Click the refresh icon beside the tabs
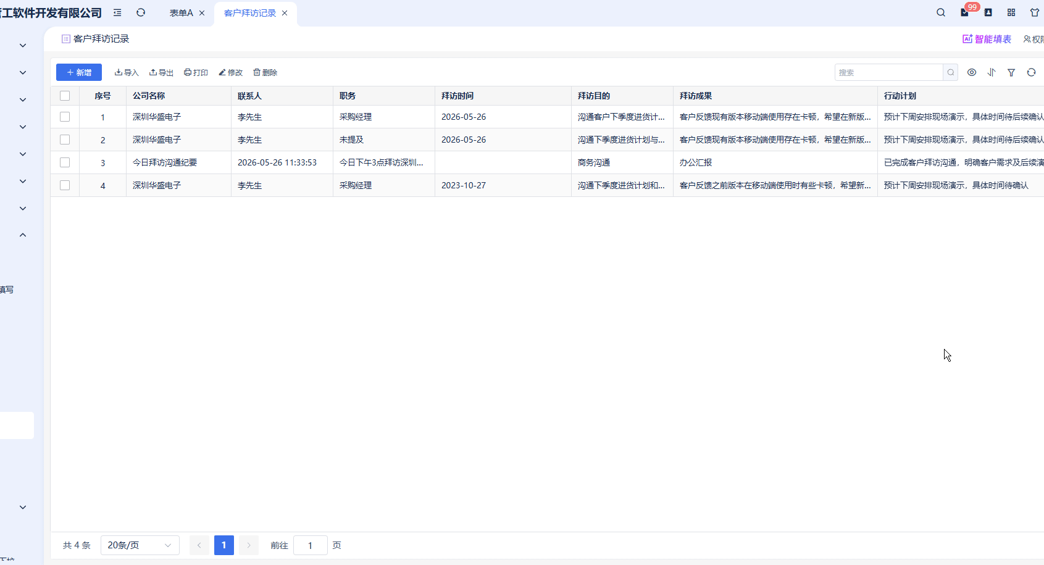 point(141,12)
